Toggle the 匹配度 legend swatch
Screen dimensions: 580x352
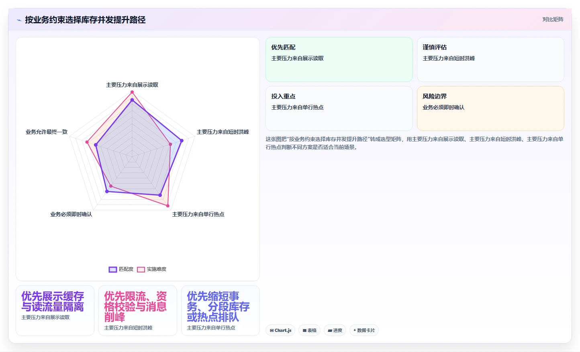[x=113, y=269]
